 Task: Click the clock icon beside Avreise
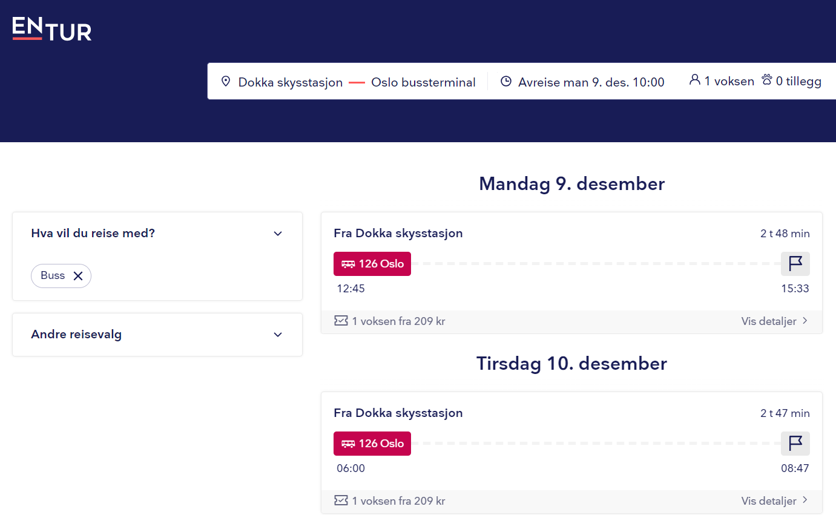[506, 82]
